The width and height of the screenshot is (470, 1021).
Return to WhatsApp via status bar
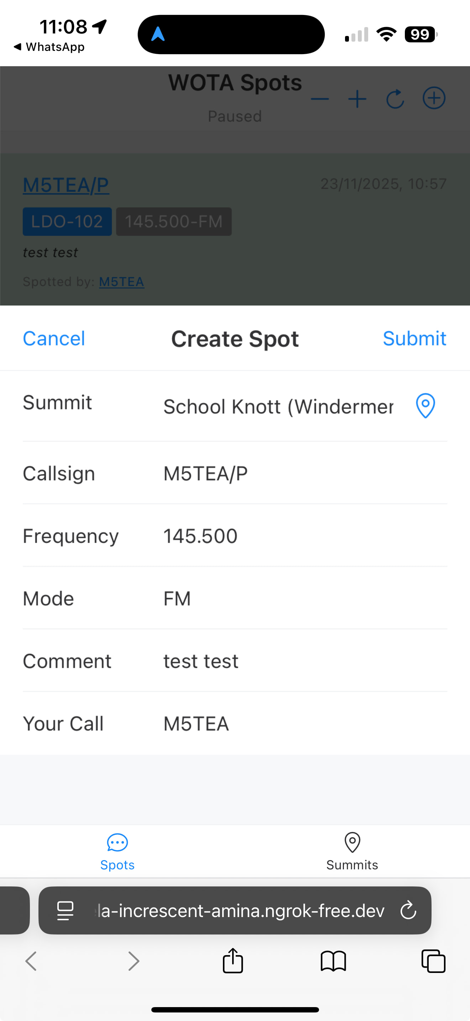(49, 47)
